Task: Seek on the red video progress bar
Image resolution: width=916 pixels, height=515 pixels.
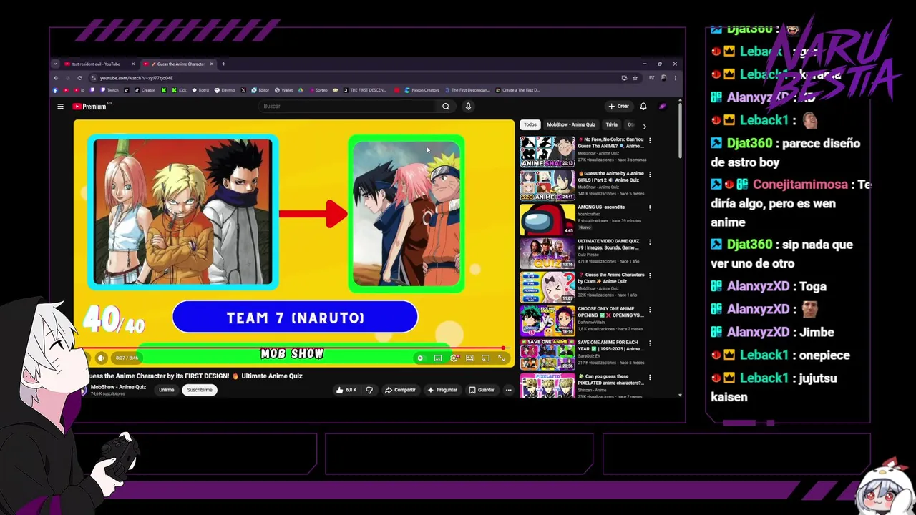Action: tap(293, 348)
